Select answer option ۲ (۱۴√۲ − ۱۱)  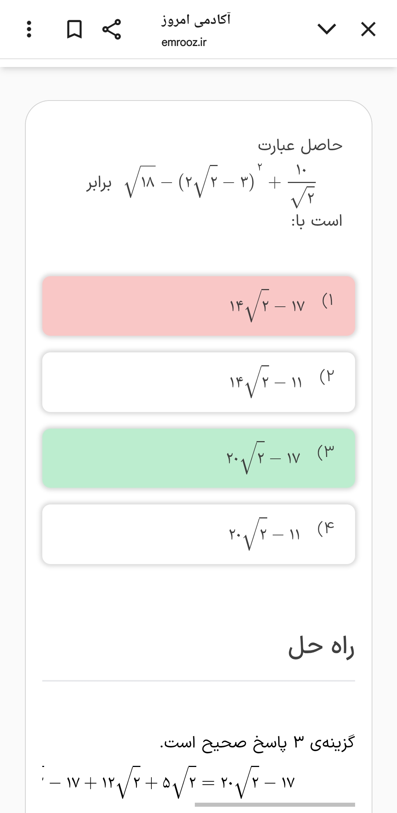198,382
